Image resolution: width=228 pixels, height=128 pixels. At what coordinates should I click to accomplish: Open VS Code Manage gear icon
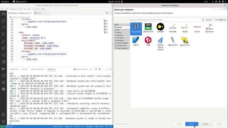[x=3, y=121]
